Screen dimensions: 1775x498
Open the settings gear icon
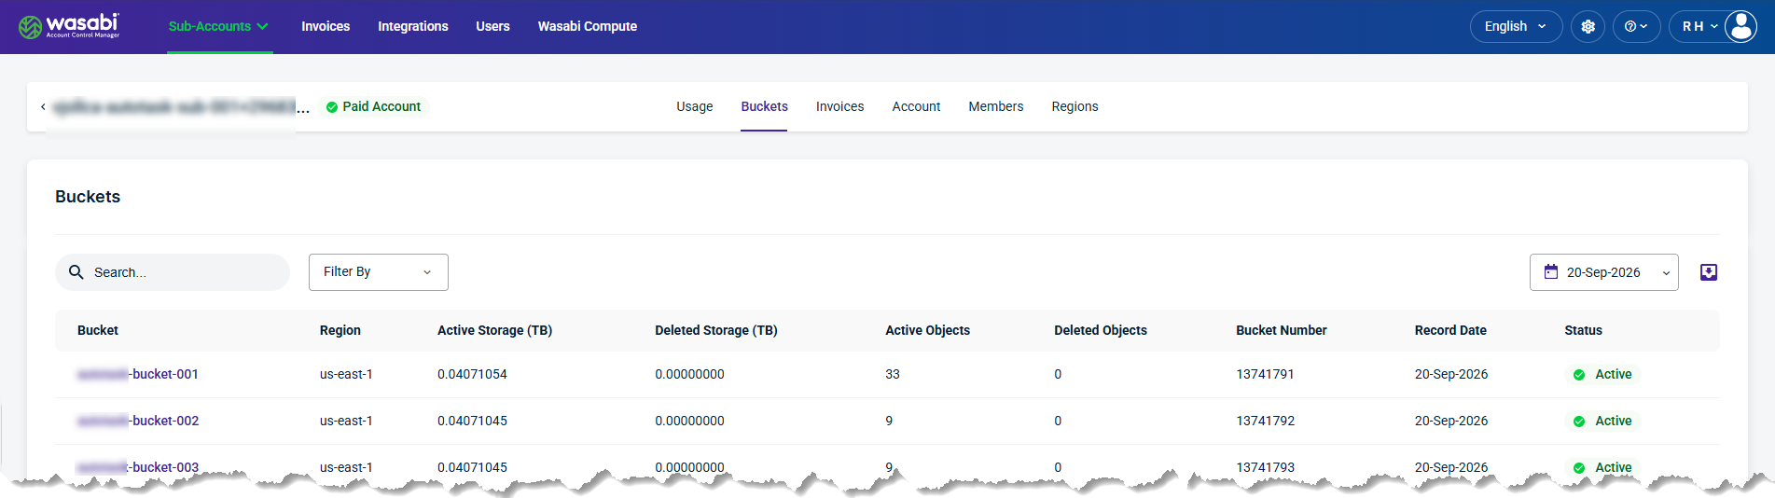(1588, 26)
